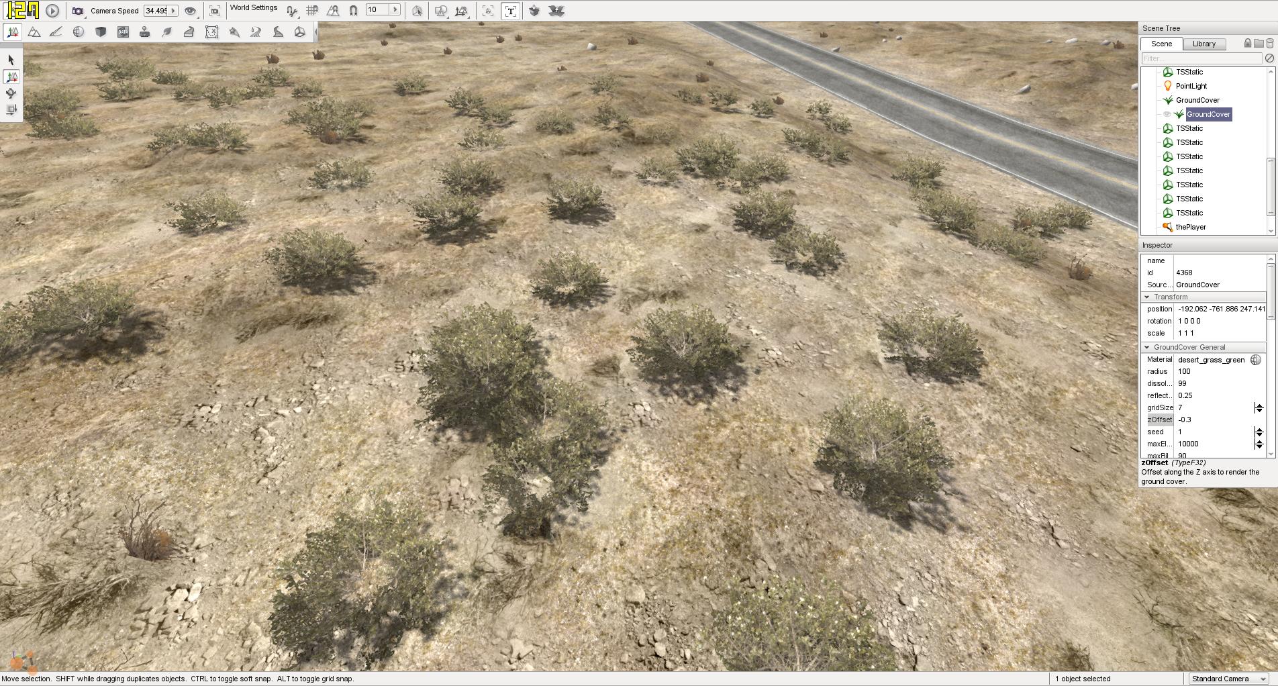
Task: Collapse the Transform section in Inspector
Action: 1147,297
